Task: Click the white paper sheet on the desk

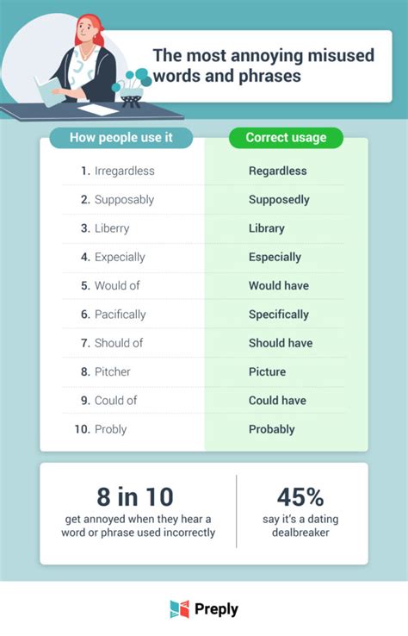Action: click(x=98, y=109)
